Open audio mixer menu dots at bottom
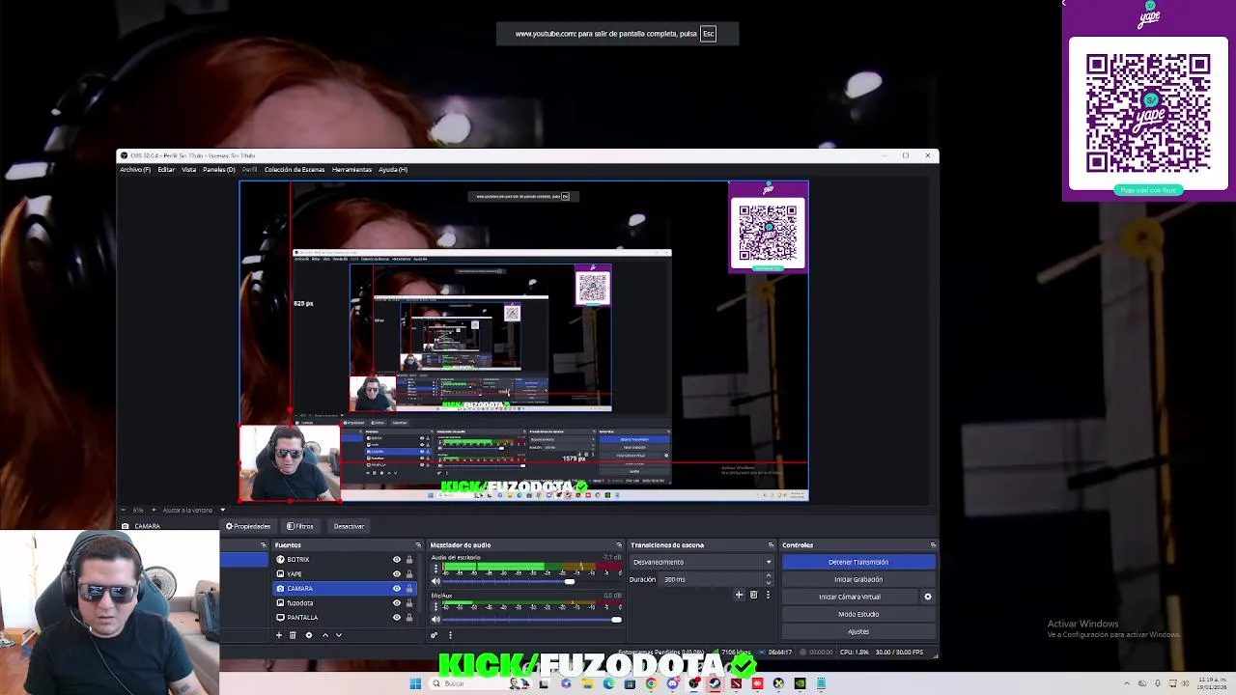Screen dimensions: 1236x695 [450, 635]
